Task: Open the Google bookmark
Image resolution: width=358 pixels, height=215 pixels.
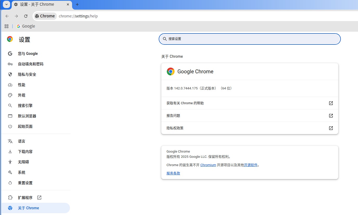Action: click(x=26, y=26)
